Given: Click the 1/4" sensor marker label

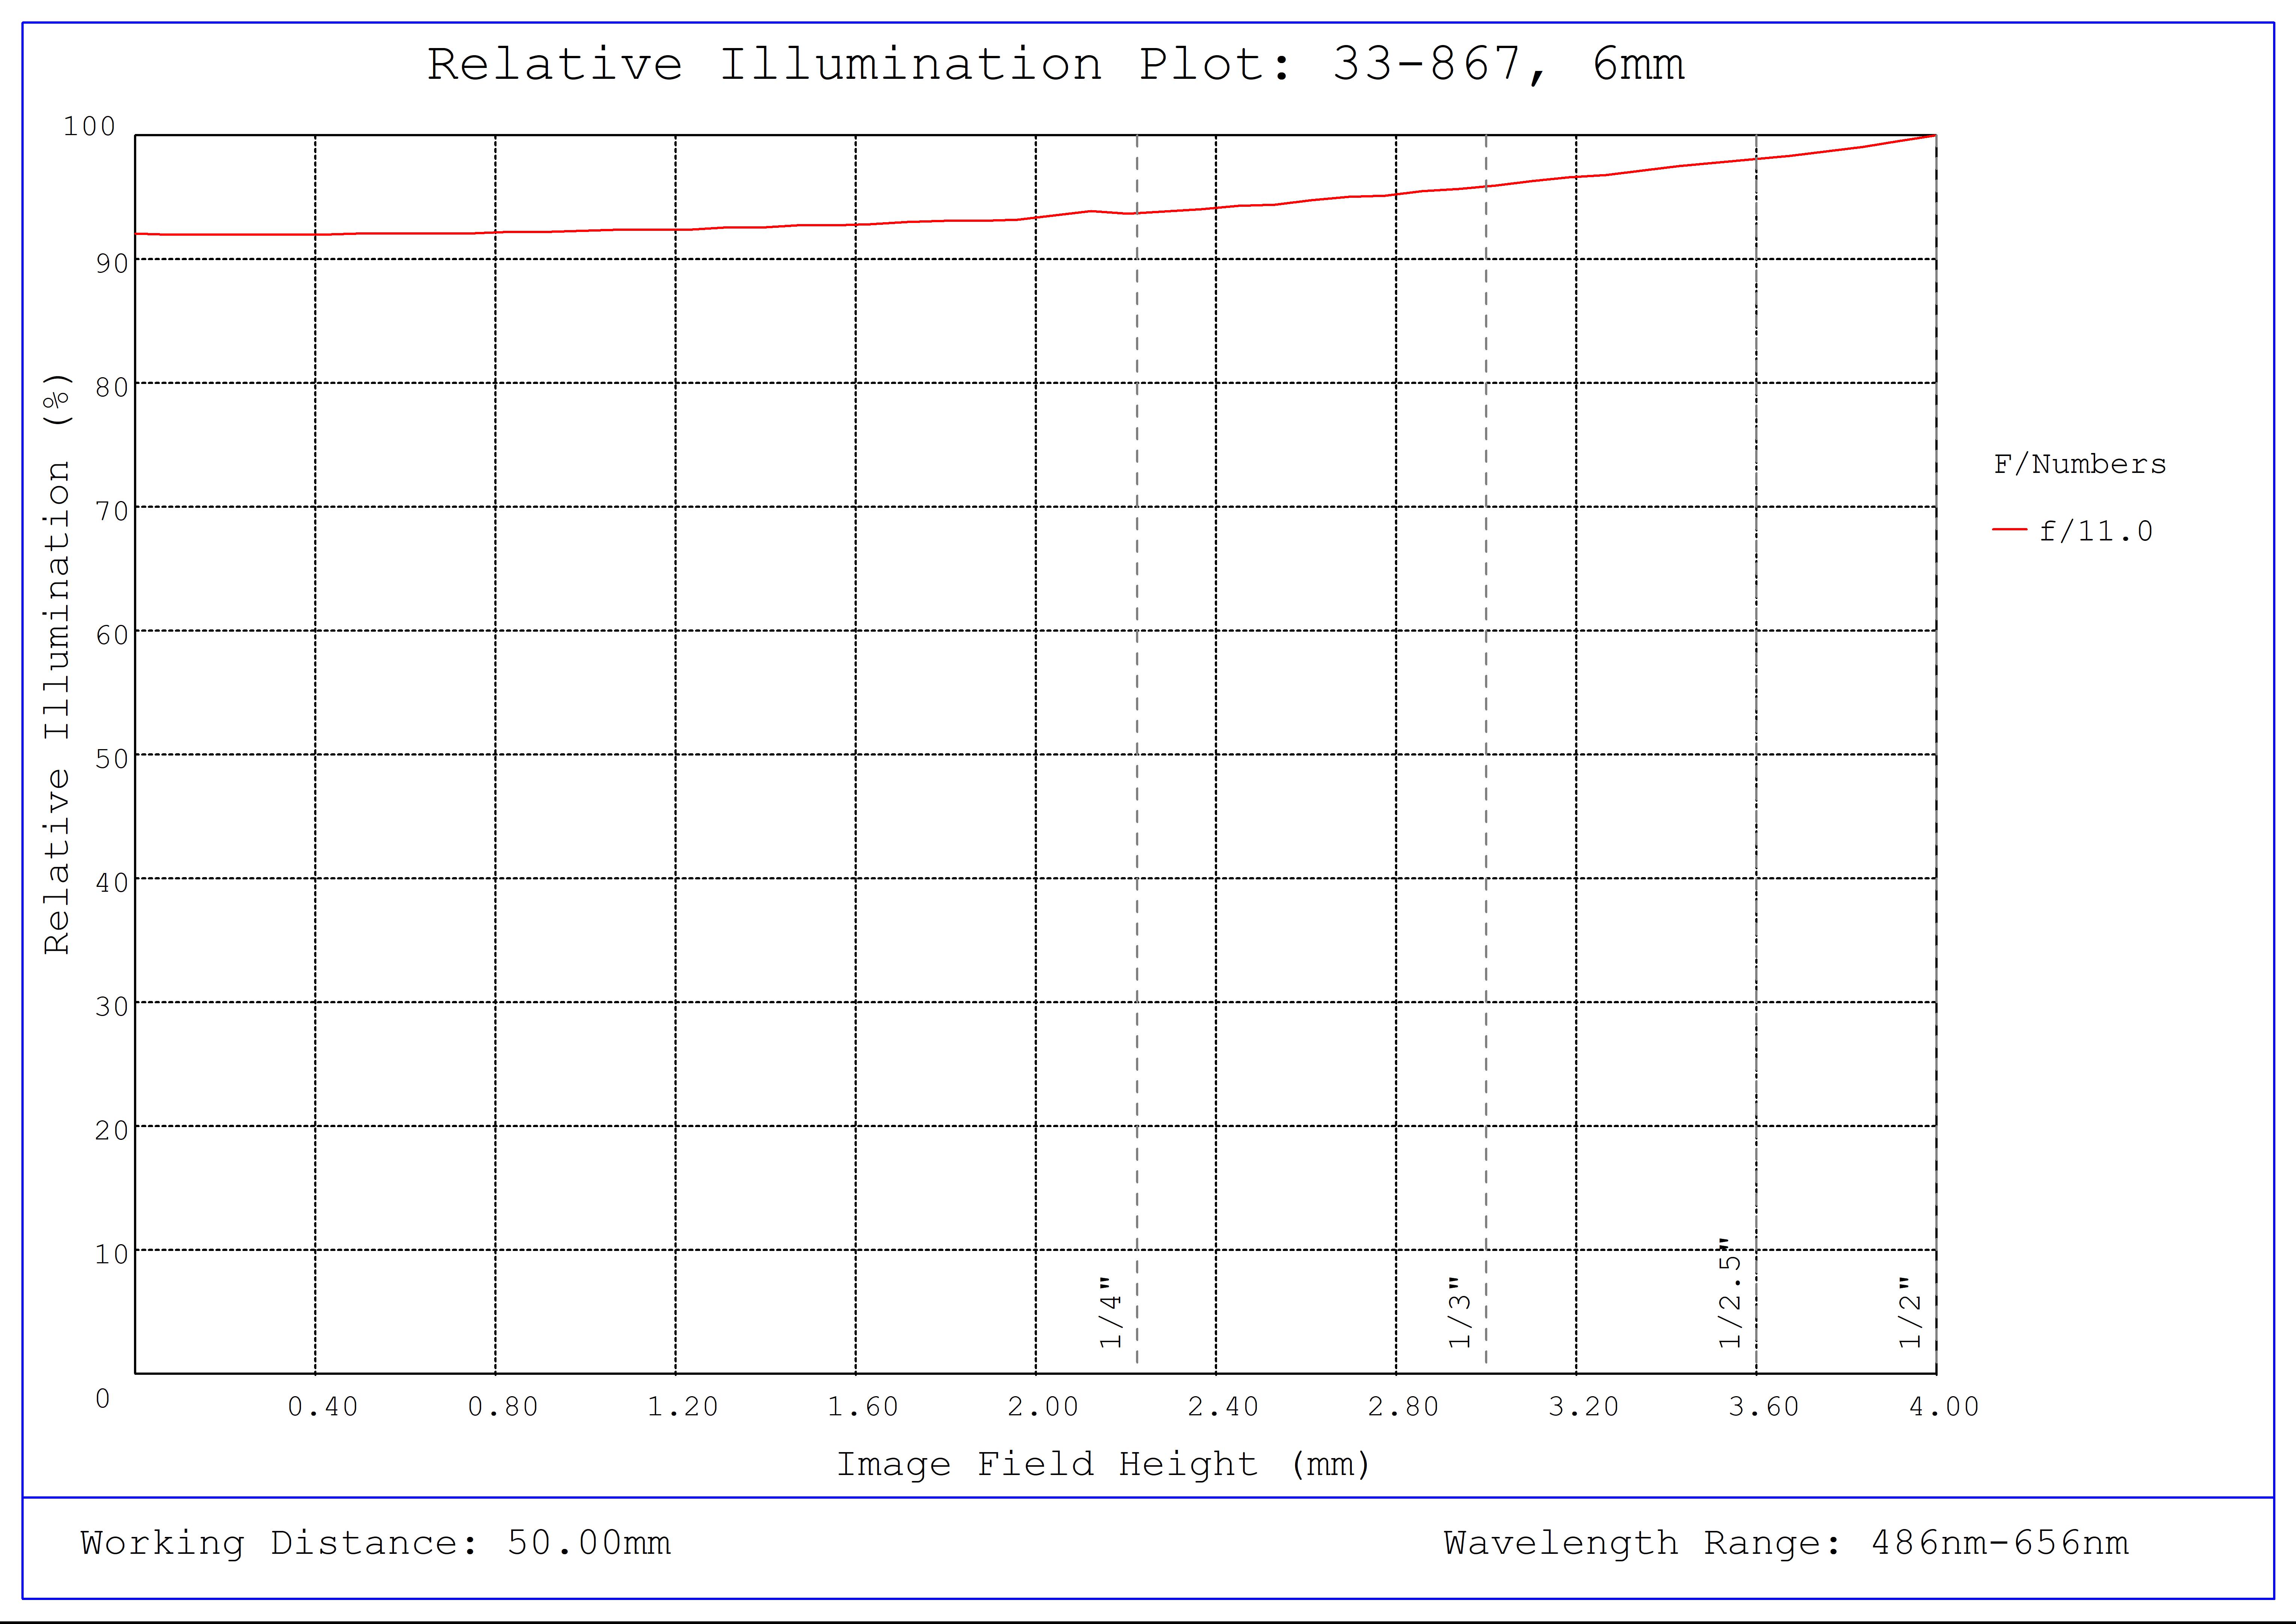Looking at the screenshot, I should point(1111,1312).
